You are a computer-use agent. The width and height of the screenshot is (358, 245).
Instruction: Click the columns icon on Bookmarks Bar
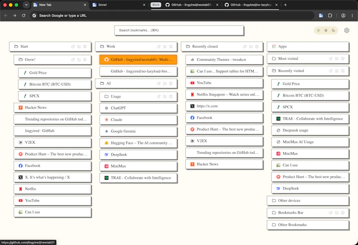click(x=342, y=213)
